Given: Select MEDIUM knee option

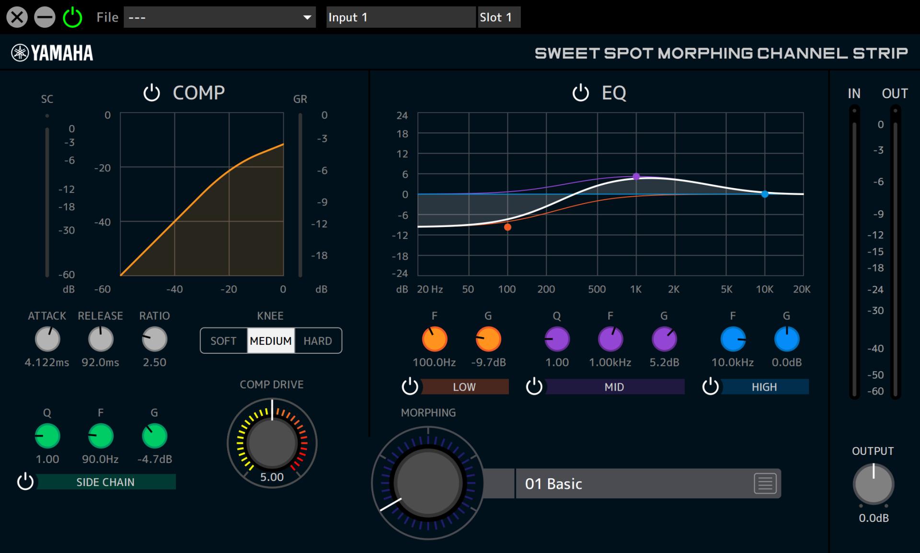Looking at the screenshot, I should coord(271,341).
